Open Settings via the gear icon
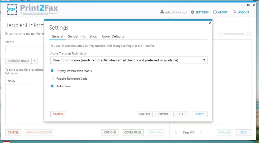The width and height of the screenshot is (259, 143). click(x=192, y=12)
